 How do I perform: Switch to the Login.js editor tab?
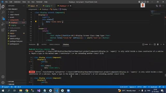pyautogui.click(x=47, y=6)
